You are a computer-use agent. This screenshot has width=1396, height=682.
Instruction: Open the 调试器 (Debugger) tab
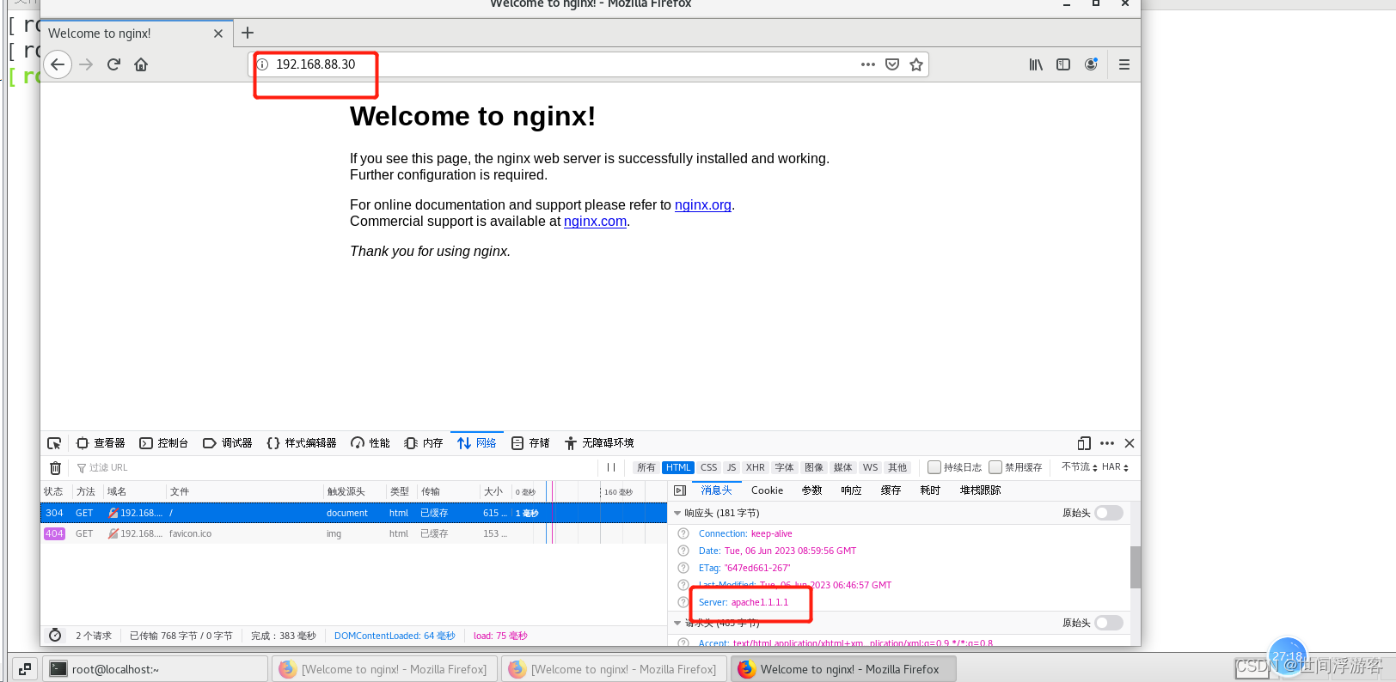(228, 443)
